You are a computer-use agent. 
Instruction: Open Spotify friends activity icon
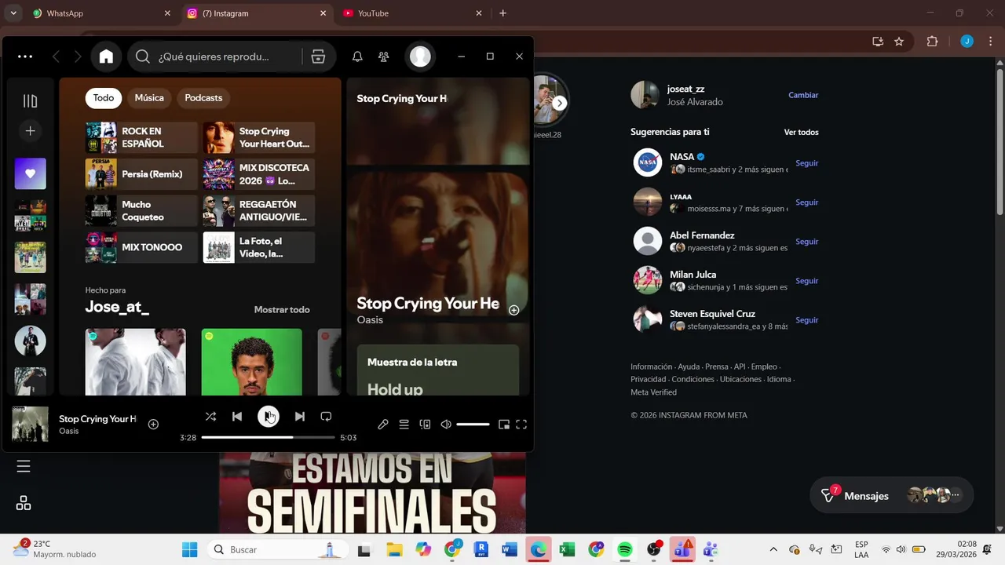tap(383, 56)
